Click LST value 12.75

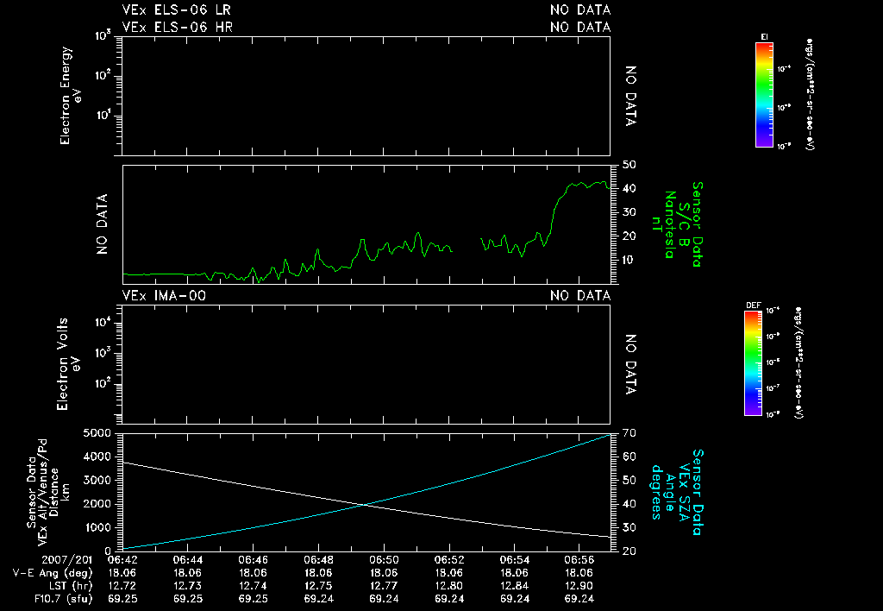(x=319, y=586)
